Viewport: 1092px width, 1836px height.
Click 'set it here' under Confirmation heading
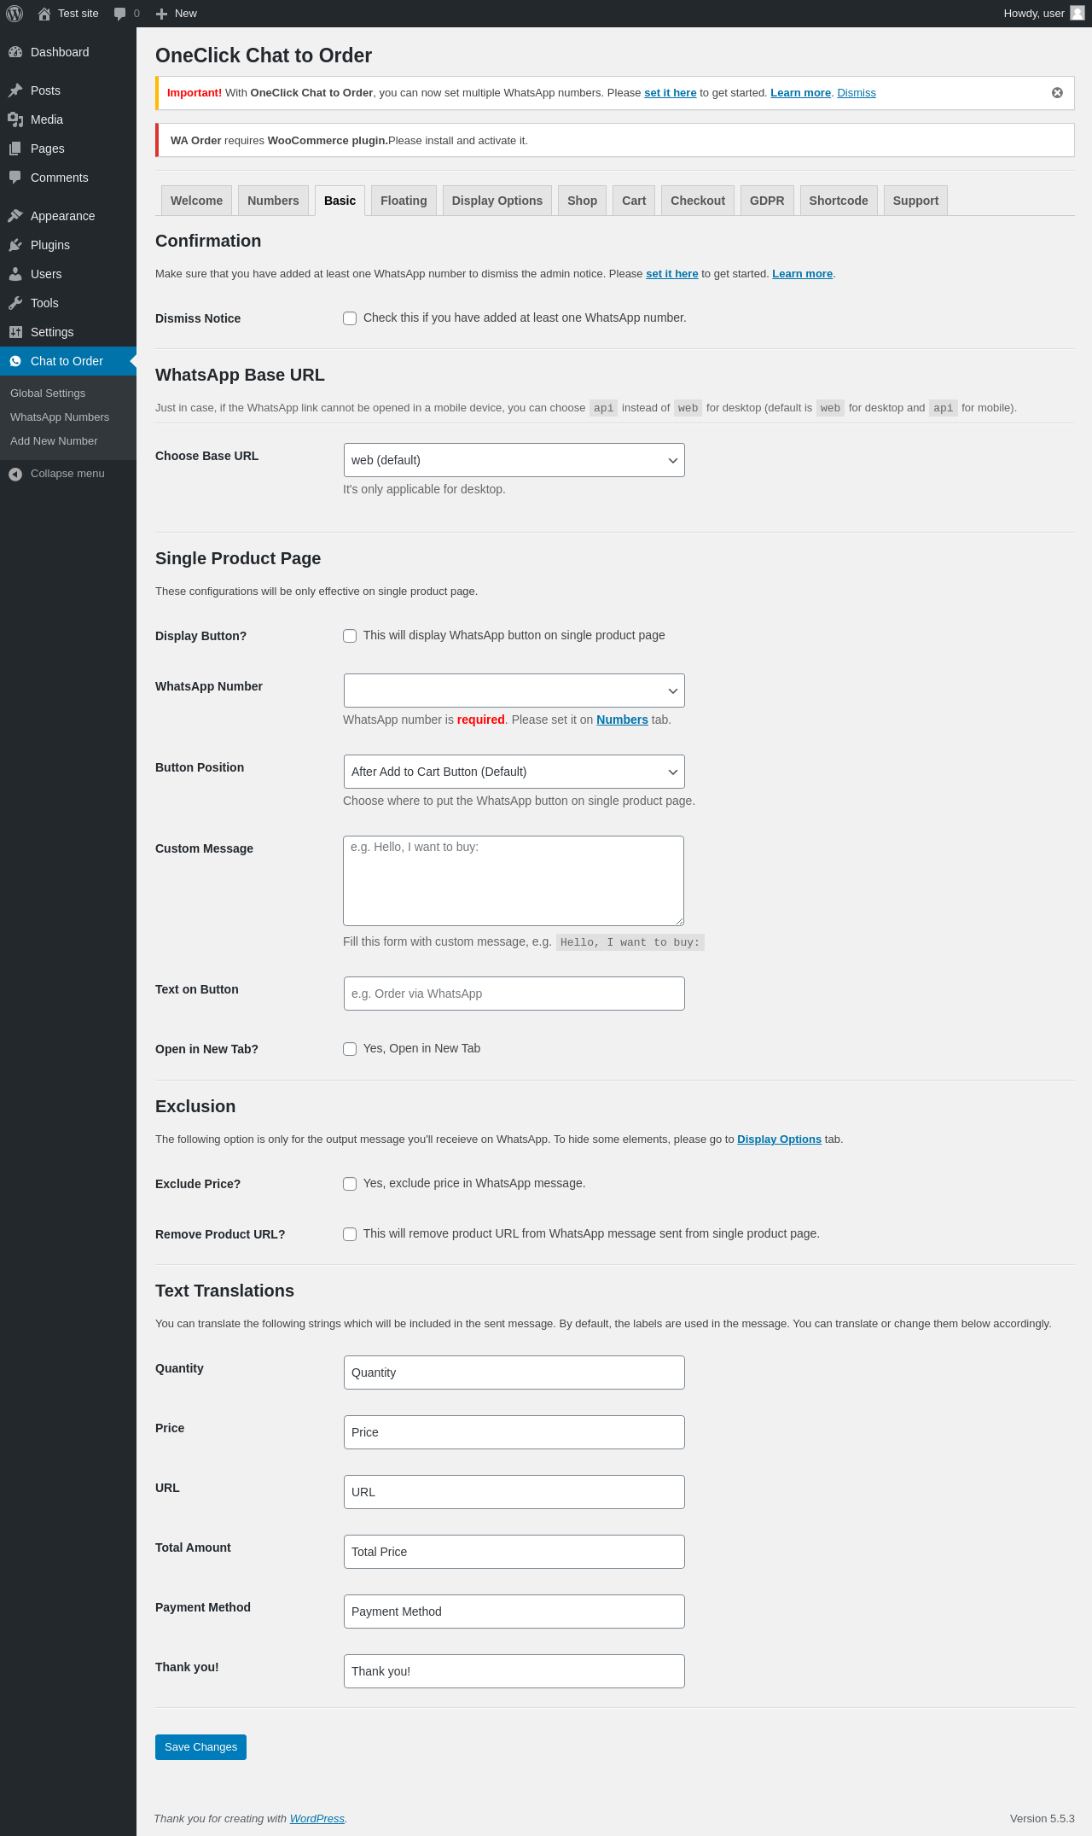672,274
